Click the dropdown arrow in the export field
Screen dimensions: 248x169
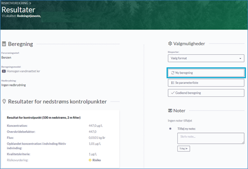pos(240,58)
